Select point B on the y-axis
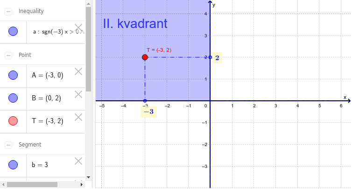The image size is (352, 189). 210,57
